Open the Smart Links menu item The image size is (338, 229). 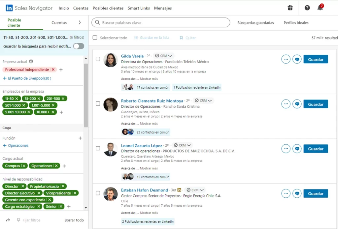(139, 8)
